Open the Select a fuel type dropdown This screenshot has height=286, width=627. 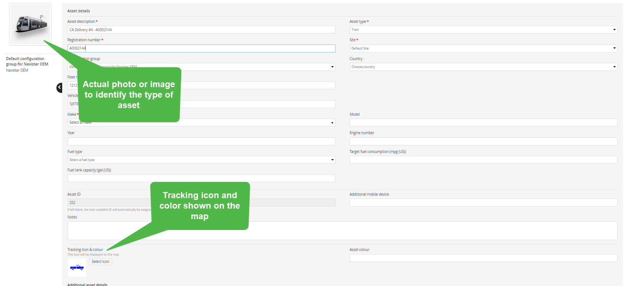pyautogui.click(x=201, y=160)
